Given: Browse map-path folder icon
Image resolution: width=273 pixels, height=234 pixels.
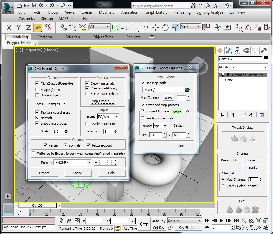Looking at the screenshot, I should pyautogui.click(x=187, y=90).
